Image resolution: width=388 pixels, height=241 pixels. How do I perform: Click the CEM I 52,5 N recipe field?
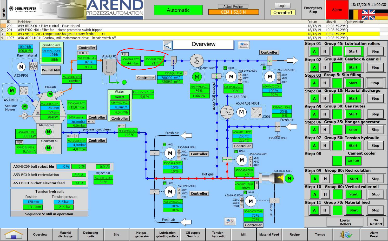(x=233, y=12)
